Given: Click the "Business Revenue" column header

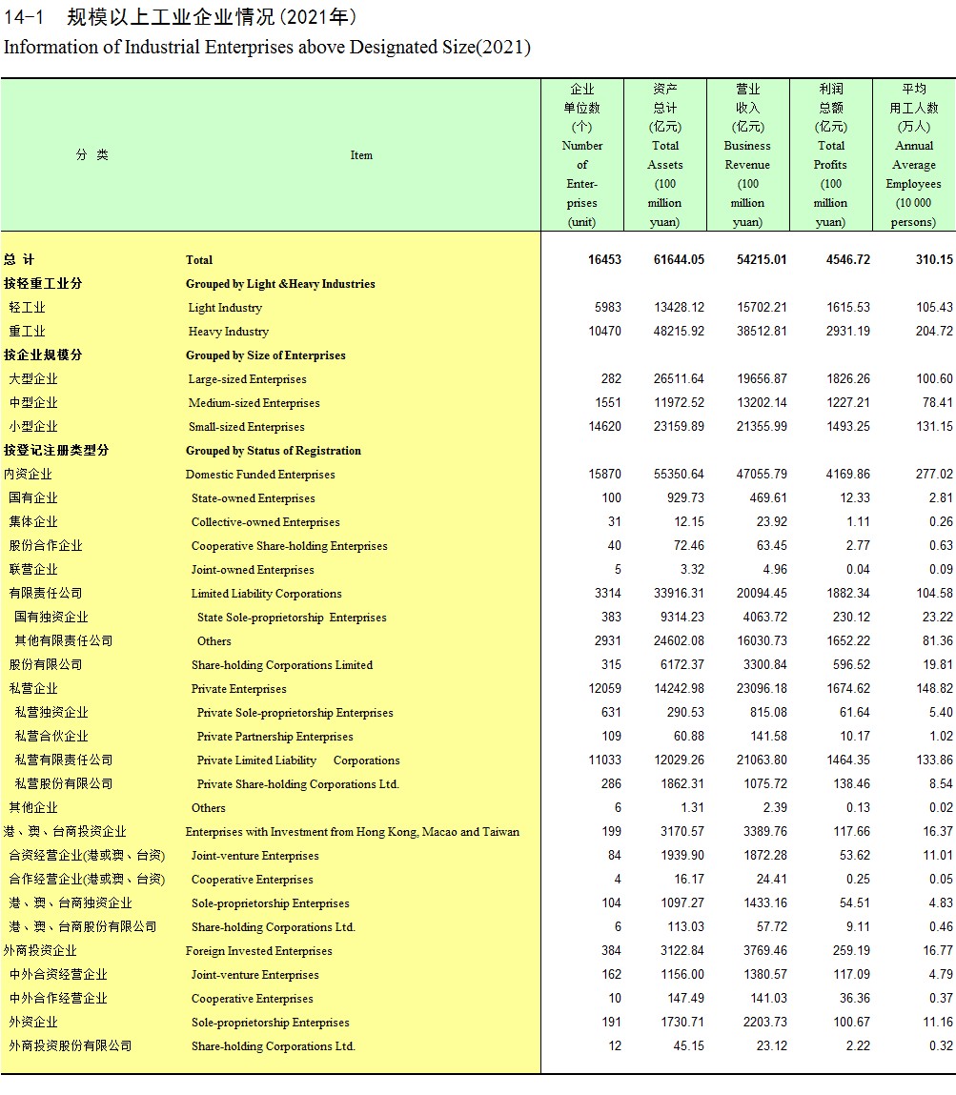Looking at the screenshot, I should click(x=747, y=155).
